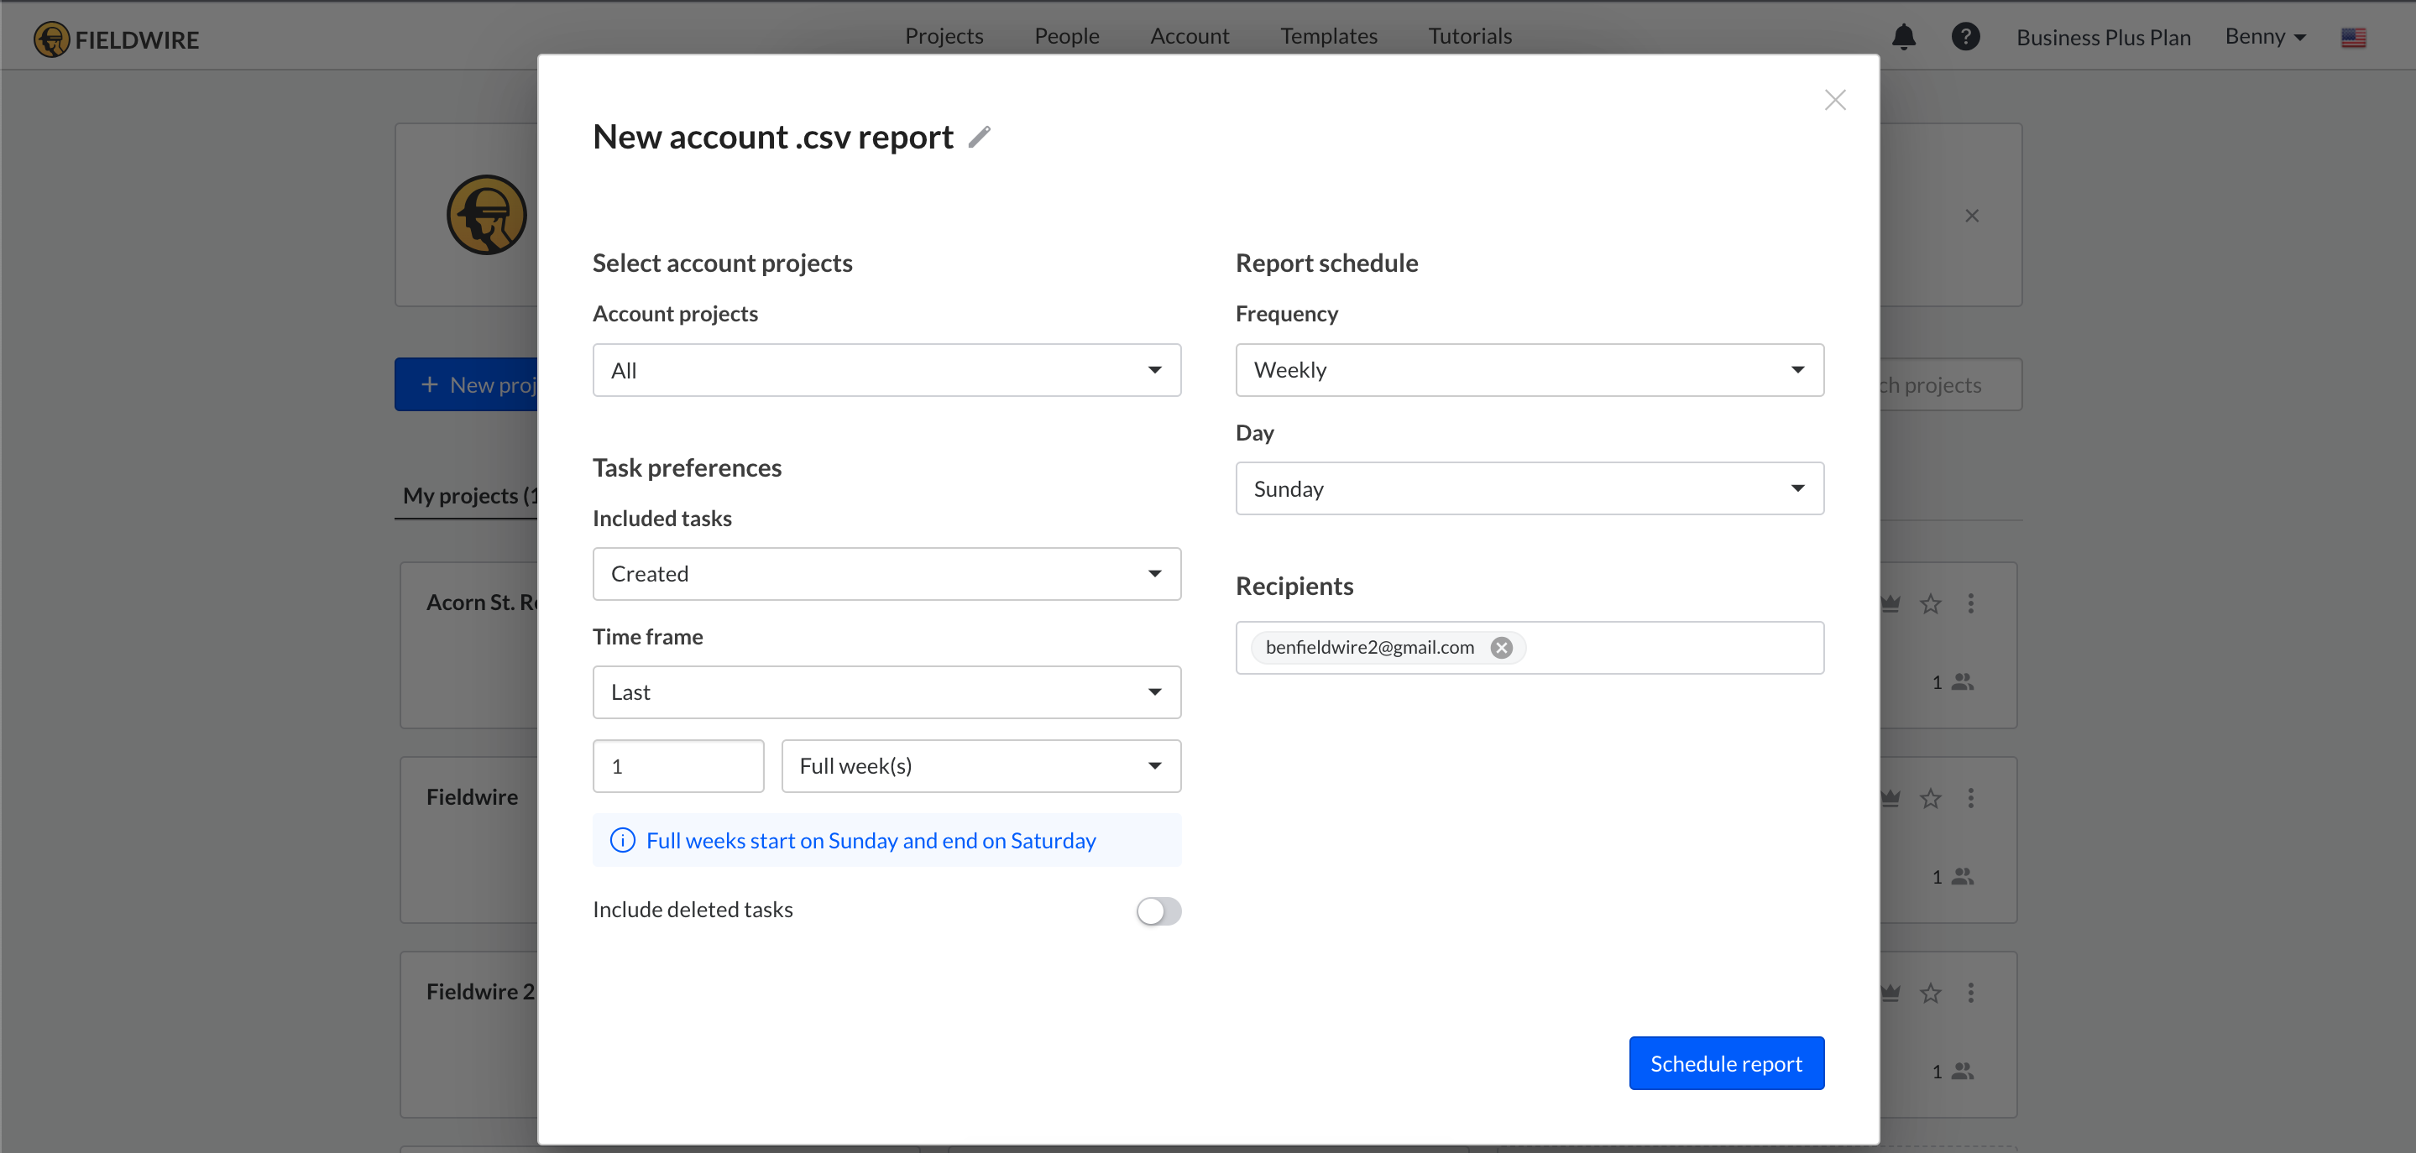The height and width of the screenshot is (1153, 2416).
Task: Open Full week(s) unit dropdown
Action: pyautogui.click(x=981, y=767)
